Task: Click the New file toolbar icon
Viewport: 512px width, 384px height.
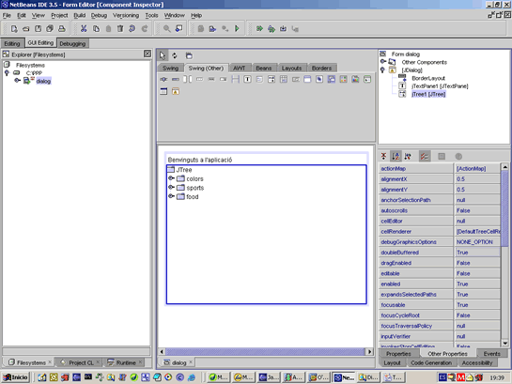Action: pos(14,29)
